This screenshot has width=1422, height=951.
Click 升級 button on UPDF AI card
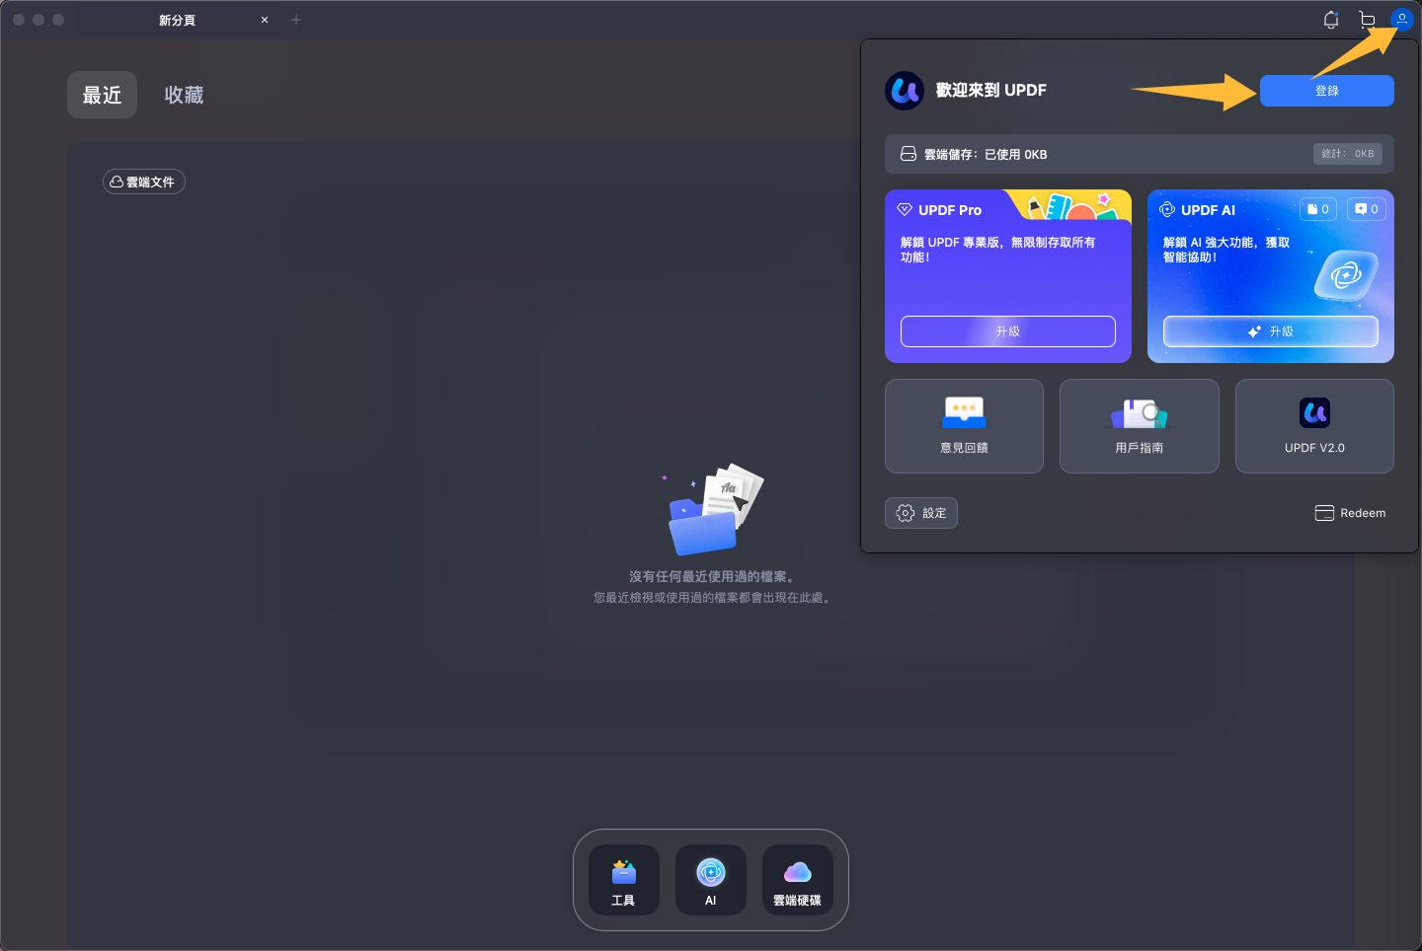coord(1271,331)
